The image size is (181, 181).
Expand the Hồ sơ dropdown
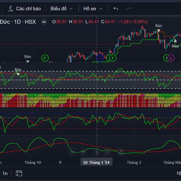coord(93,9)
